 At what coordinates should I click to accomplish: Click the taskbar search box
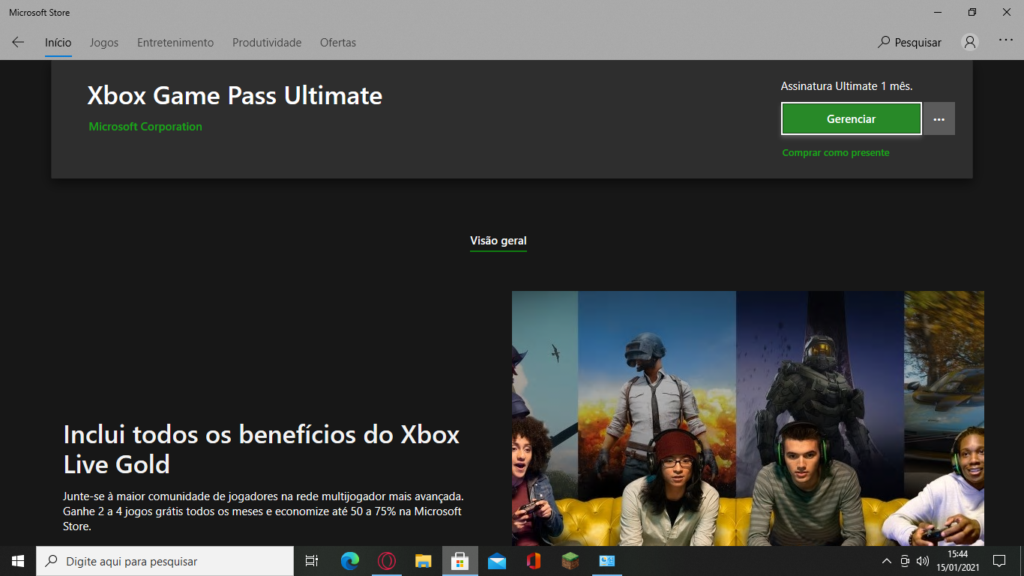165,561
